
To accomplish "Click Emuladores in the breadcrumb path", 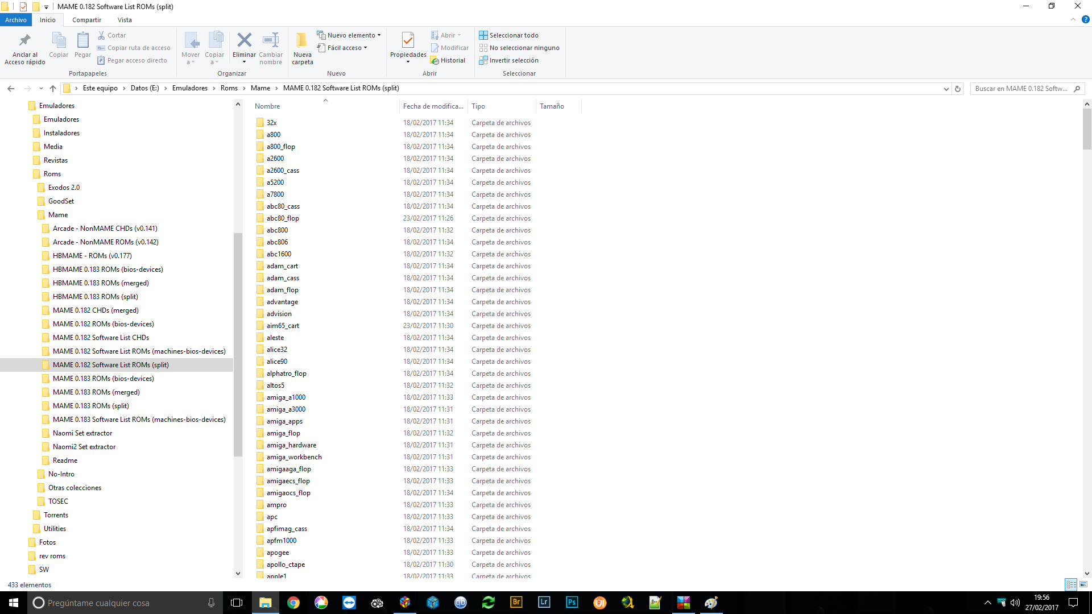I will coord(190,88).
